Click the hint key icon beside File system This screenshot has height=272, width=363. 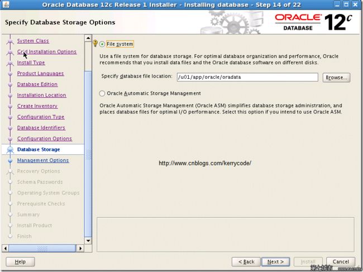point(95,44)
